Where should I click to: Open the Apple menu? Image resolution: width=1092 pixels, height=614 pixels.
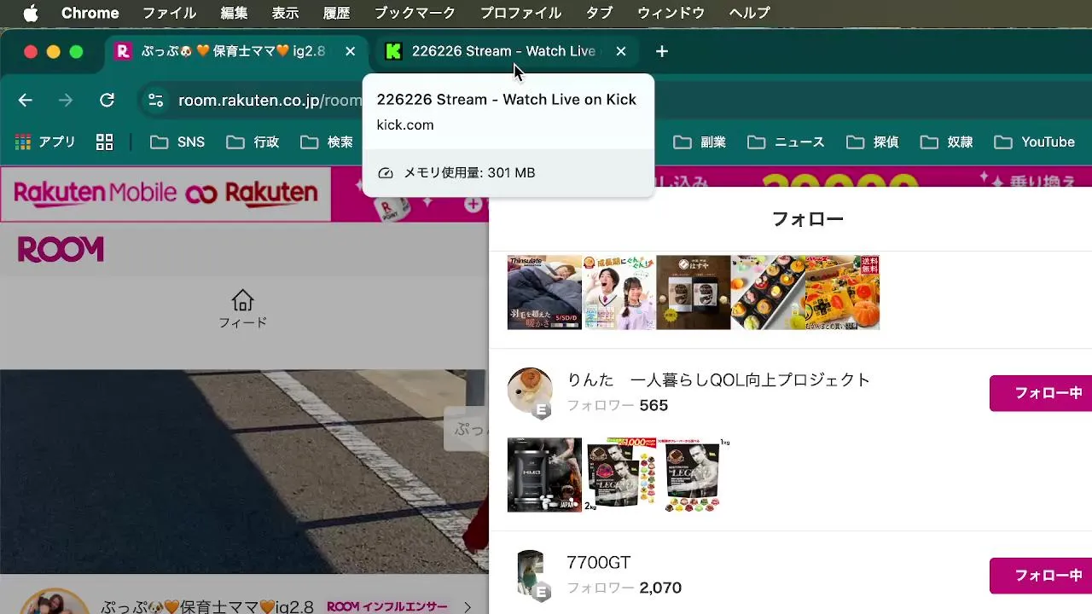pos(31,13)
